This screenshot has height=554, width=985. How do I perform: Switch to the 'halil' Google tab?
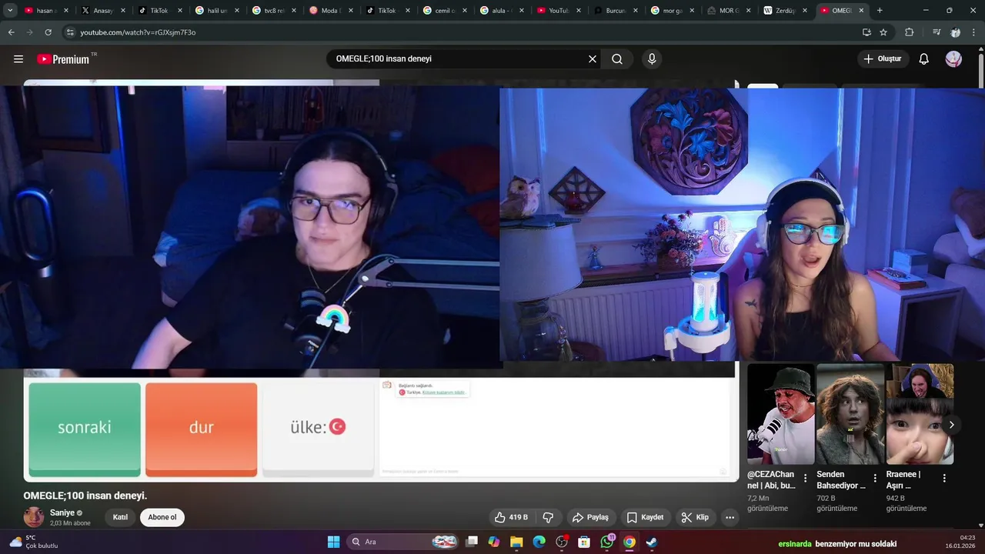[215, 11]
